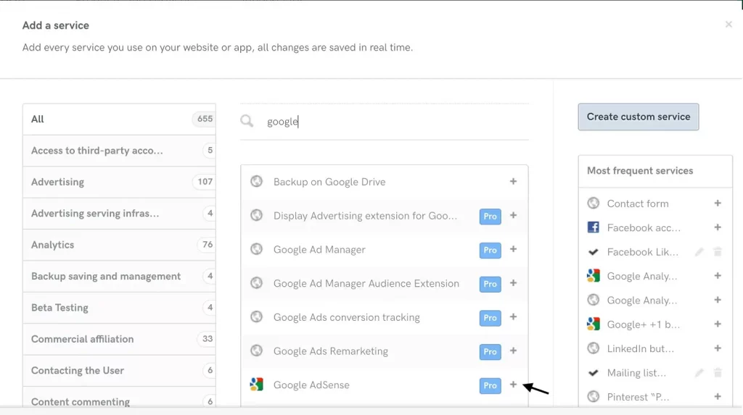Add Facebook account frequent service plus
Image resolution: width=743 pixels, height=415 pixels.
pos(718,227)
